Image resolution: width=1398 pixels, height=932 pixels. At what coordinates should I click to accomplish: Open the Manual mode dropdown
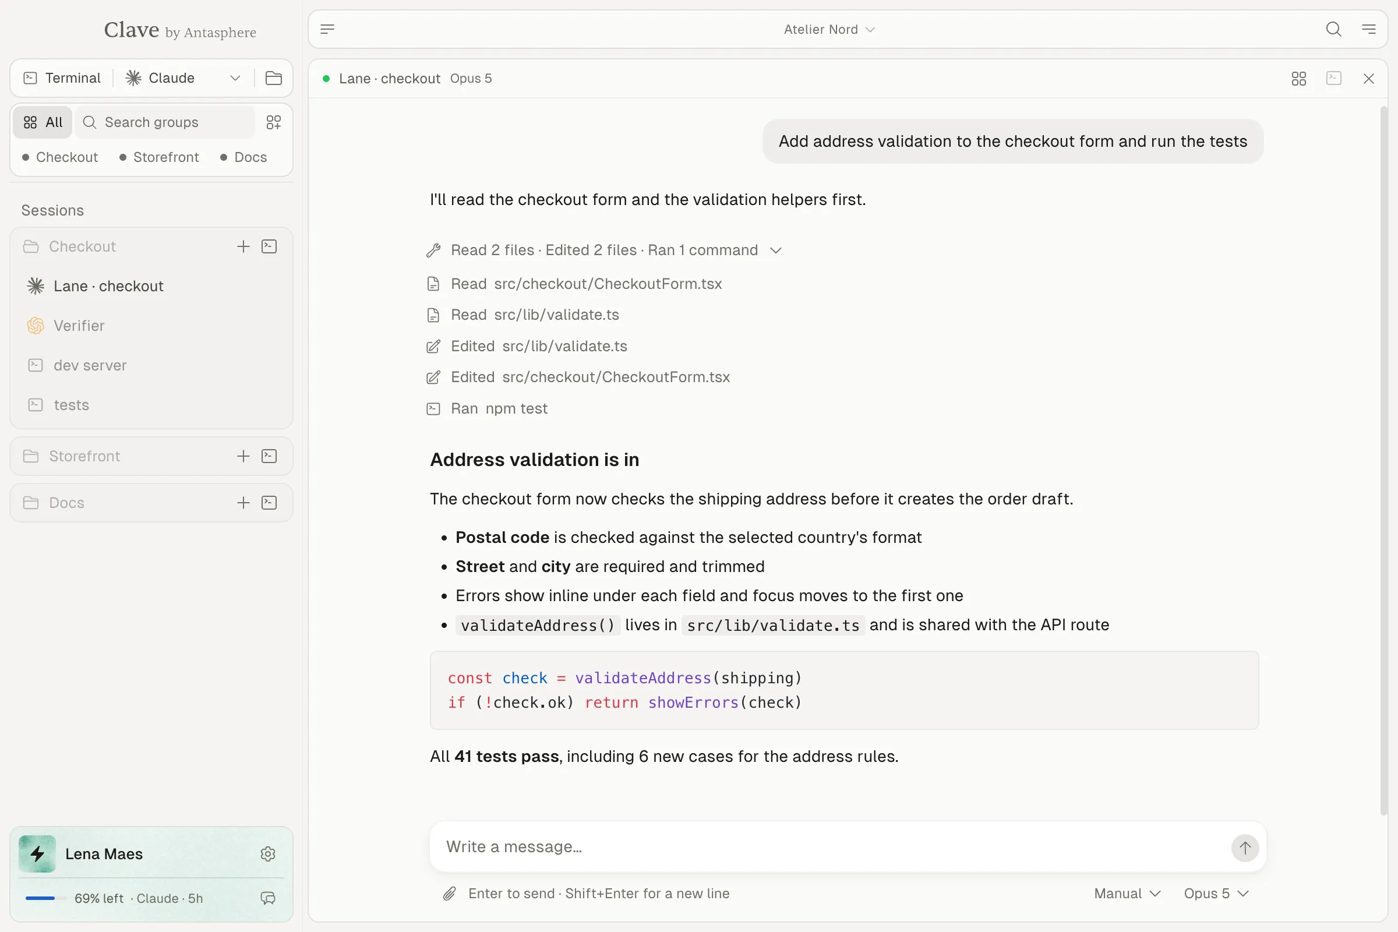pyautogui.click(x=1127, y=894)
